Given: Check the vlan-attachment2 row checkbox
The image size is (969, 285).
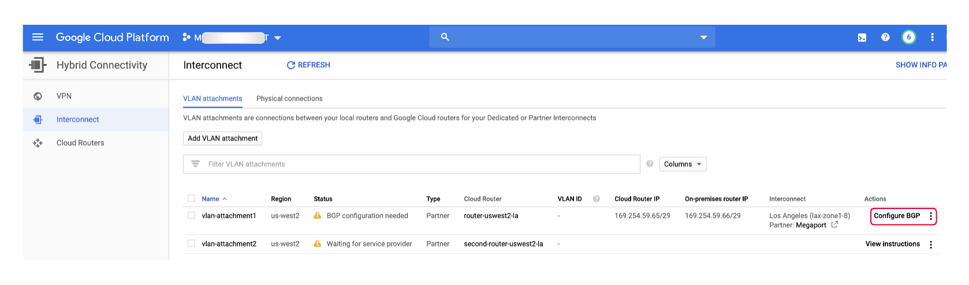Looking at the screenshot, I should click(x=191, y=244).
